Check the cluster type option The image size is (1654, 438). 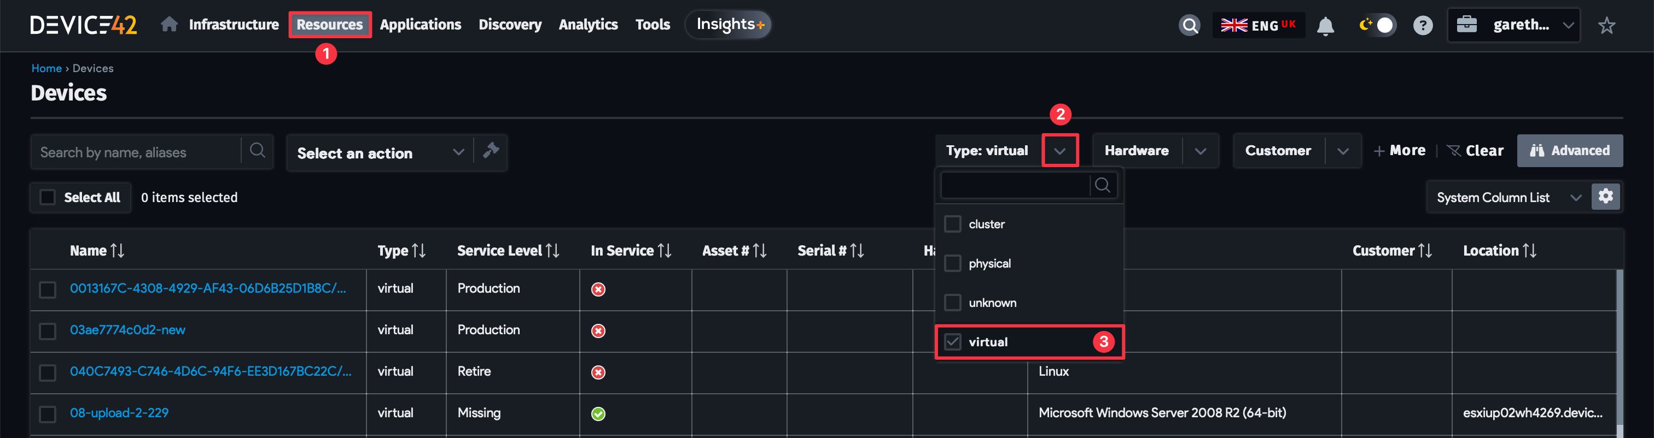click(x=952, y=224)
